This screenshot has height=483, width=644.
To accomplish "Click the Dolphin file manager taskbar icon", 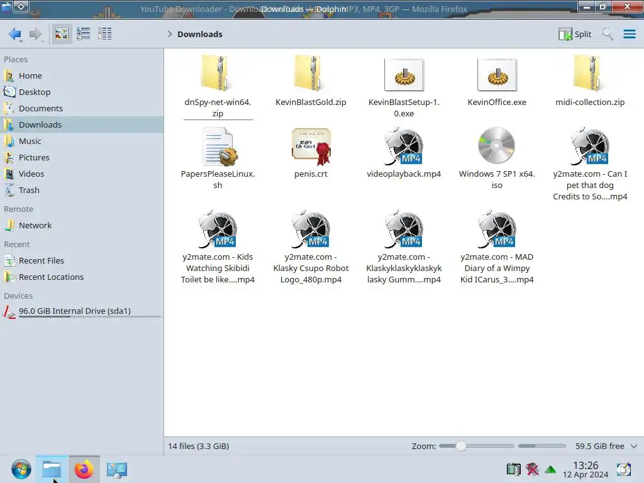I will click(52, 469).
